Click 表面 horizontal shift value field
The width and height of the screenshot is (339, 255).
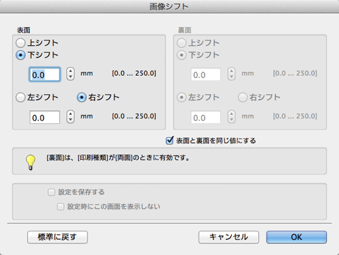[x=45, y=117]
